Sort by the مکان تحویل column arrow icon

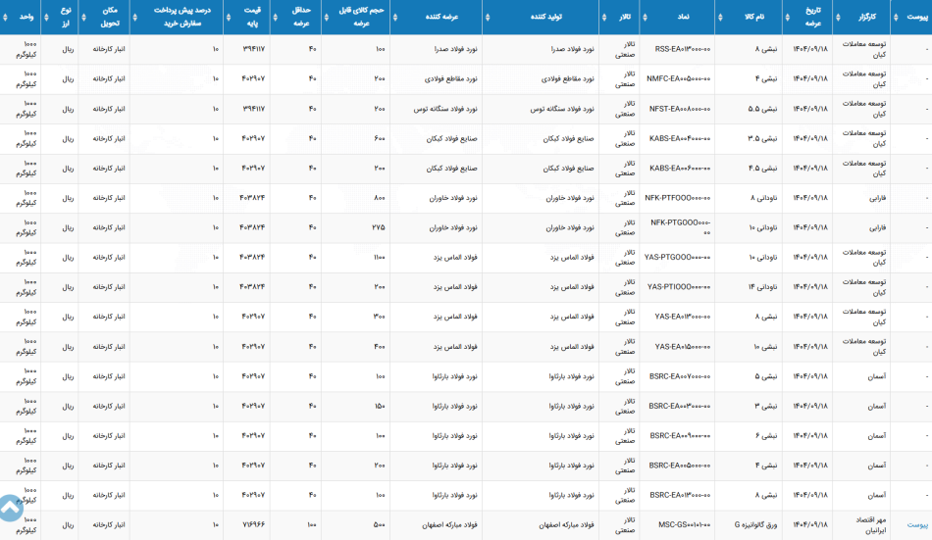[83, 18]
